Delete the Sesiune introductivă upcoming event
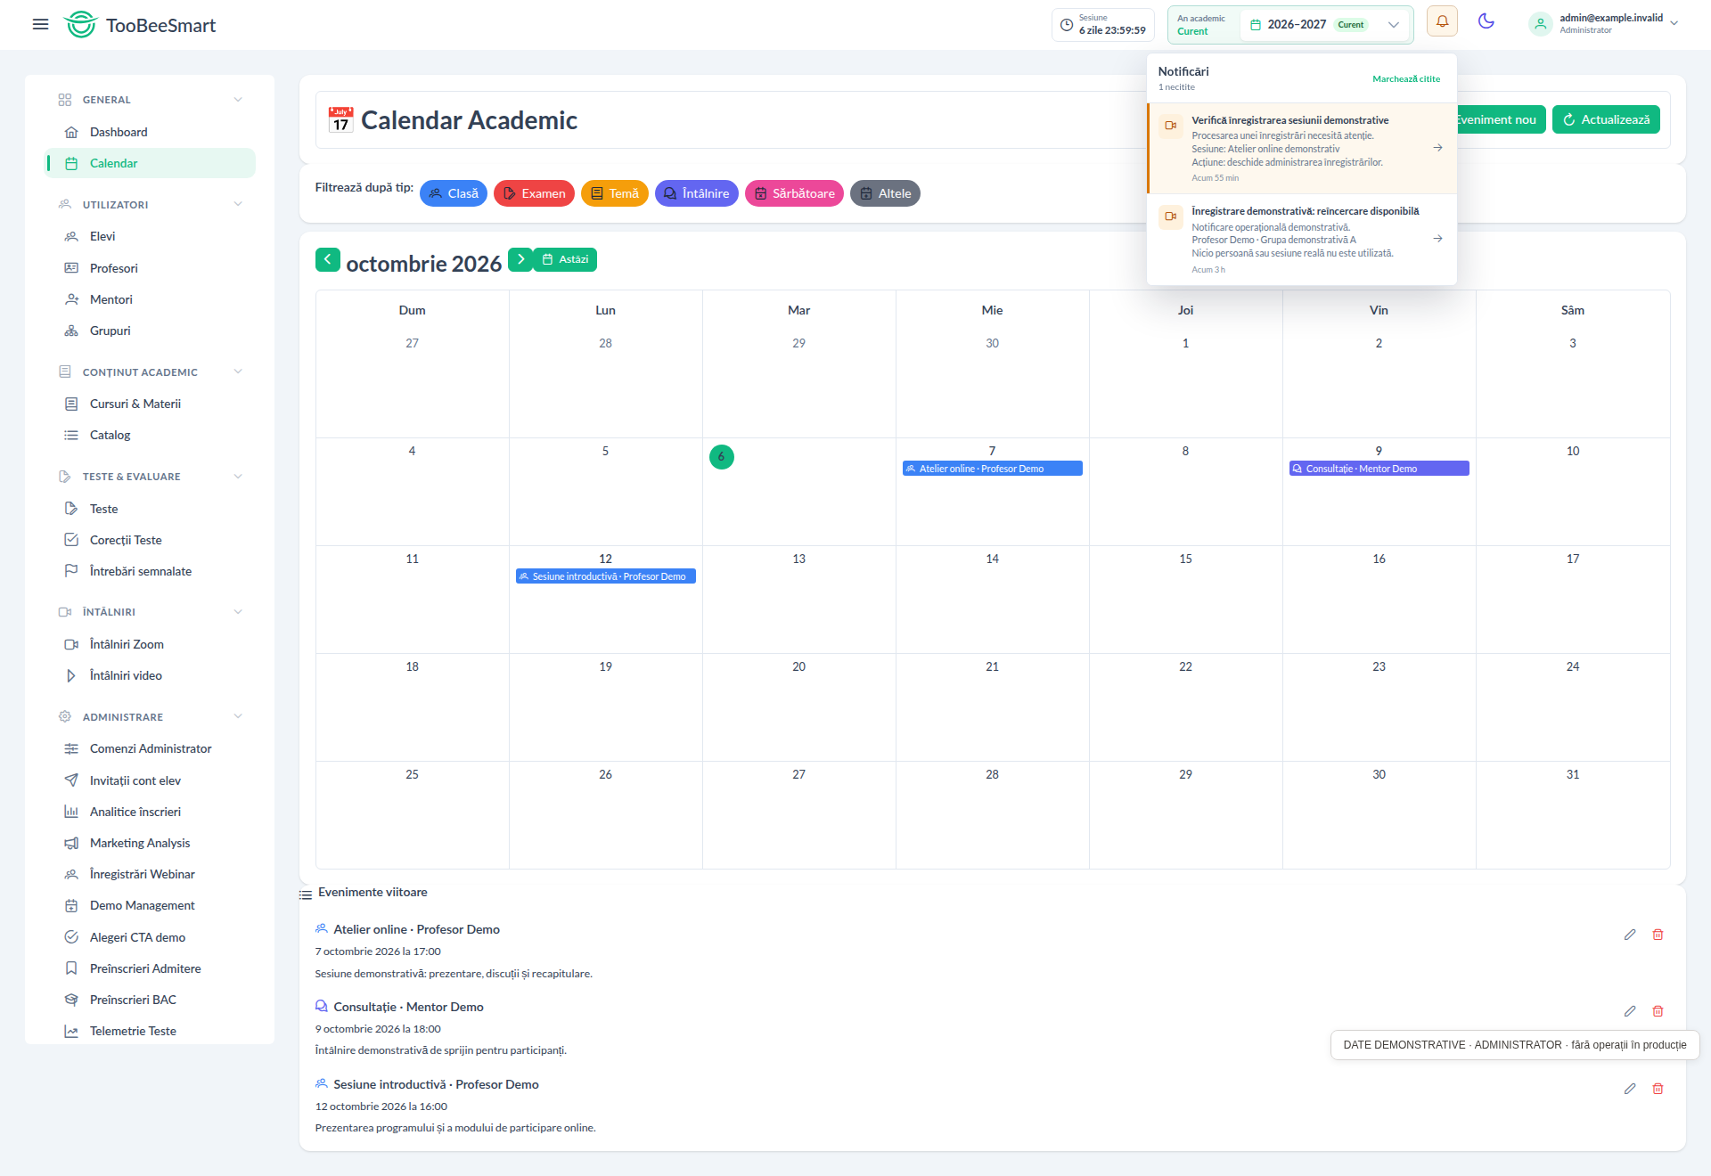1711x1176 pixels. tap(1658, 1089)
